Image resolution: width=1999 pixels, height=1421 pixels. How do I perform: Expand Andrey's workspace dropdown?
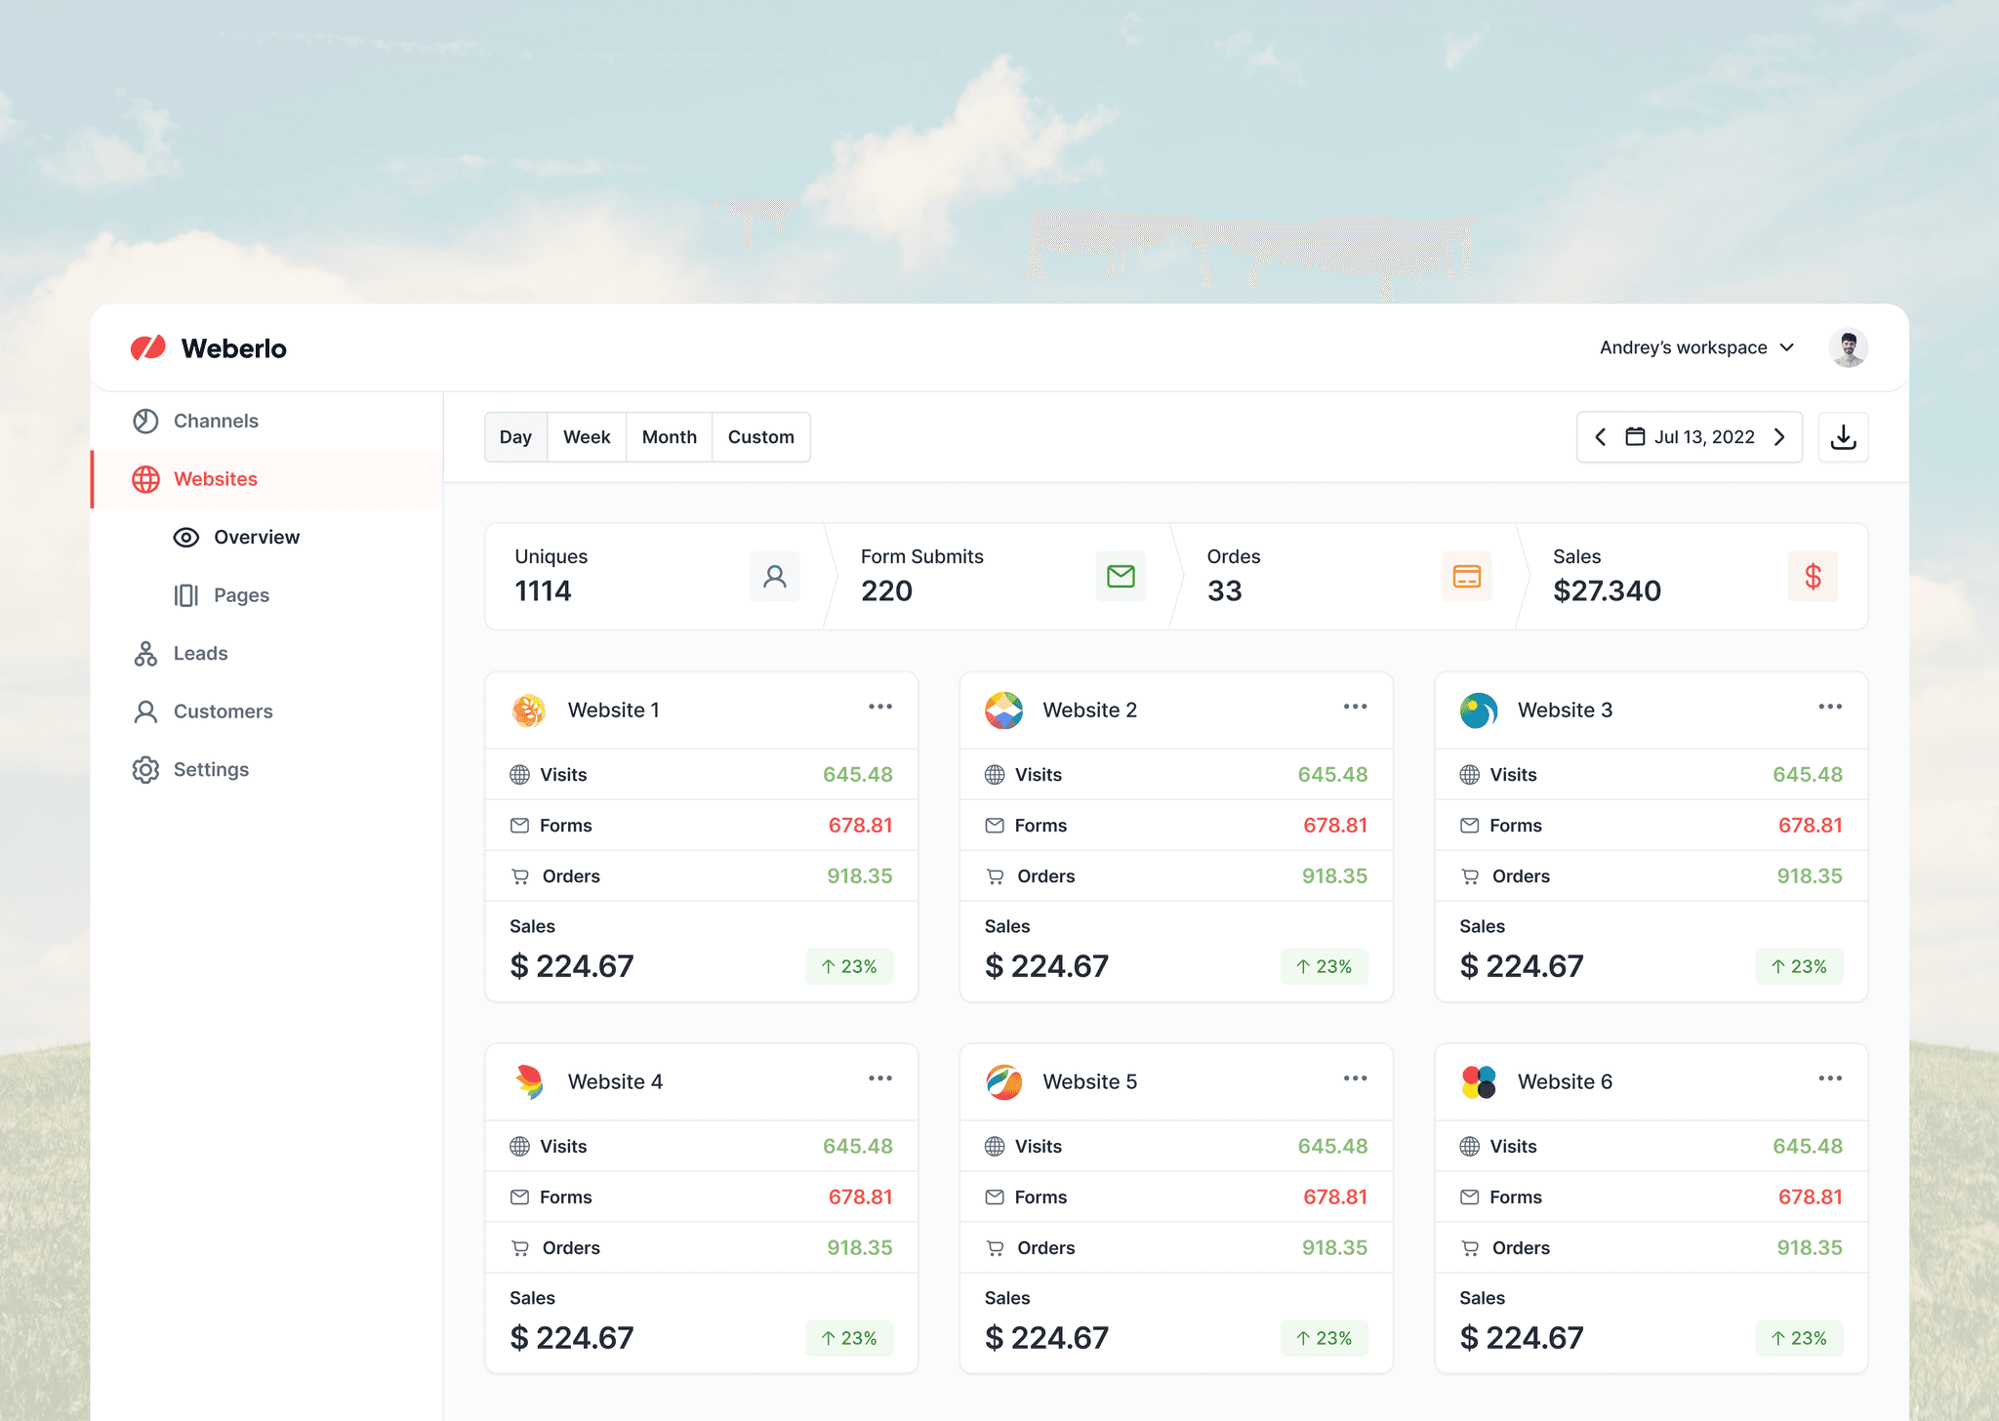pyautogui.click(x=1696, y=348)
